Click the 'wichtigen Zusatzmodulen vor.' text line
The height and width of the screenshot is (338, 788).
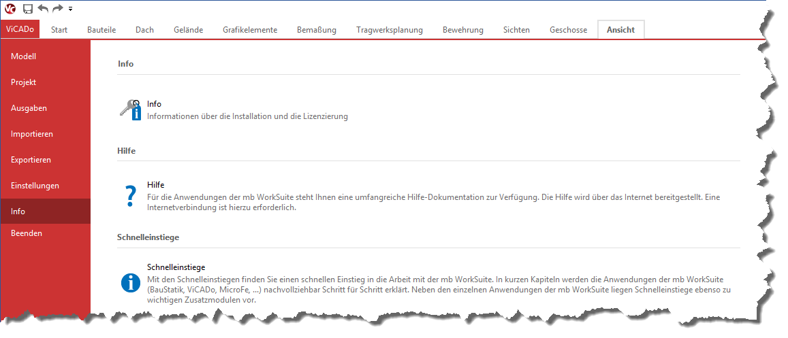pyautogui.click(x=202, y=300)
